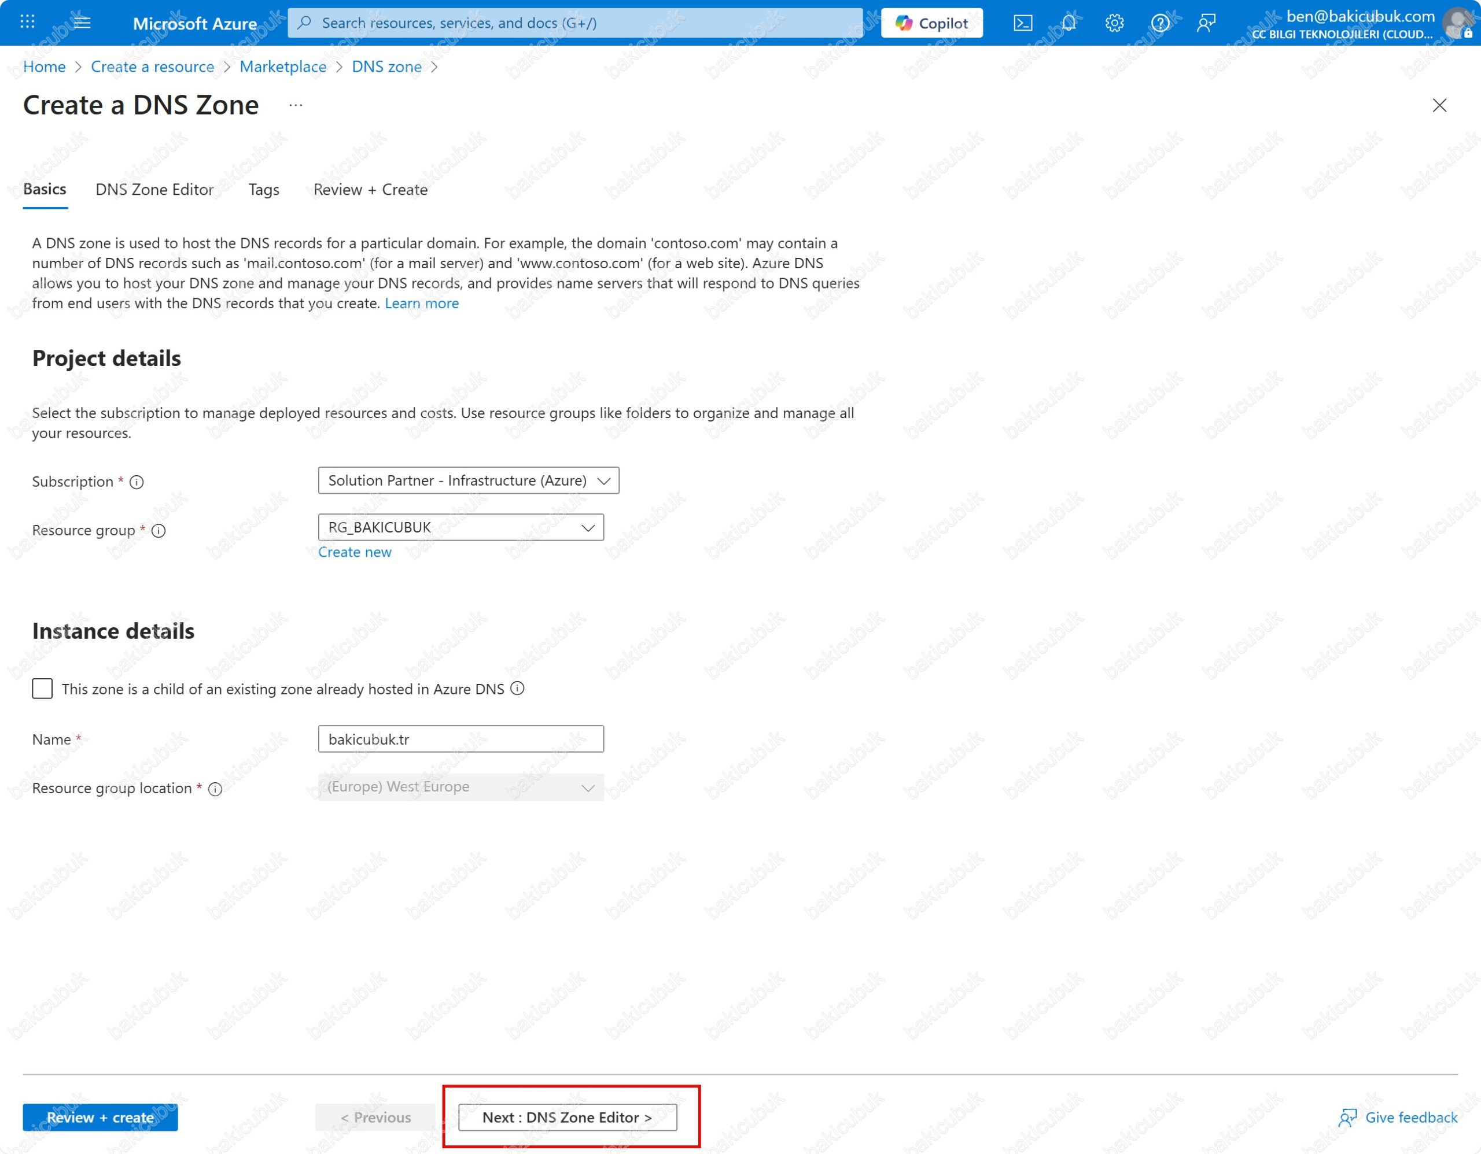The image size is (1481, 1154).
Task: Click the Create new resource group link
Action: pos(355,552)
